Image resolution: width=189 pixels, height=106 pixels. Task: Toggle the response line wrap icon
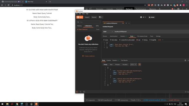click(x=139, y=64)
